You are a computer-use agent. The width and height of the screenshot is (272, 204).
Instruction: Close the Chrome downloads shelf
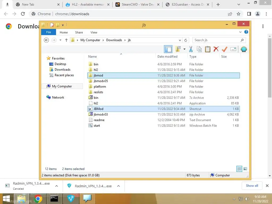pos(267,186)
